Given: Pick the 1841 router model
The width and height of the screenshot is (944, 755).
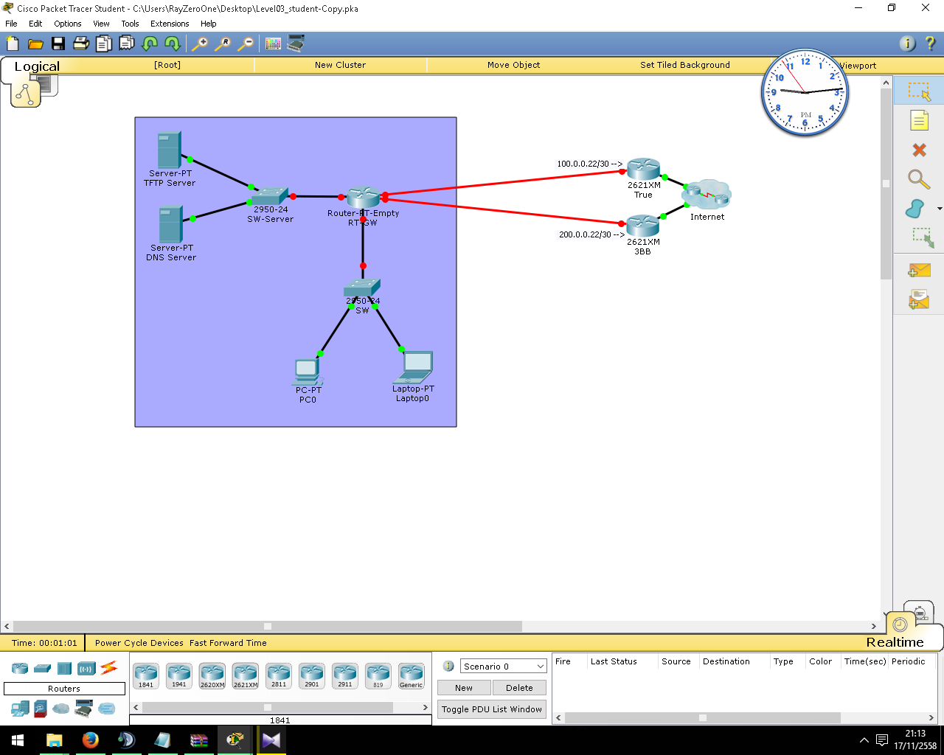Looking at the screenshot, I should pyautogui.click(x=146, y=676).
